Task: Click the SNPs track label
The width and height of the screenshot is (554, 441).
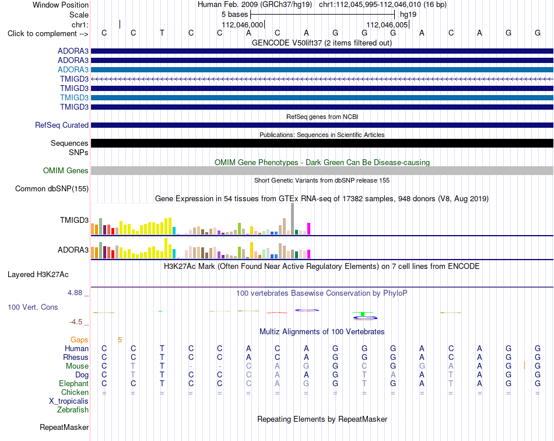Action: [x=79, y=152]
